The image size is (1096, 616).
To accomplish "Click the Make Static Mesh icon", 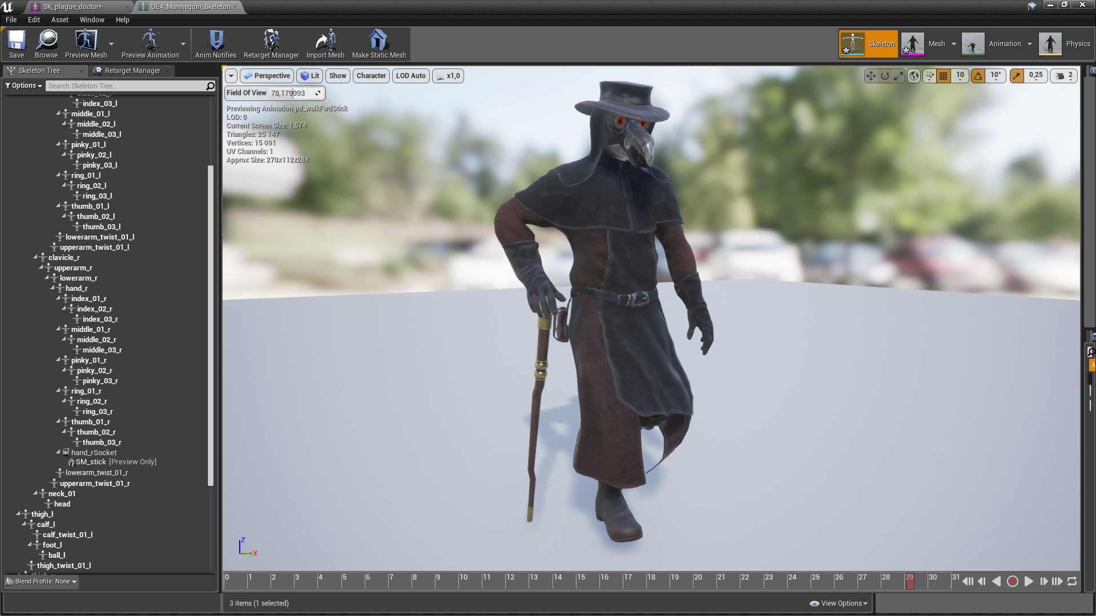I will pyautogui.click(x=379, y=44).
